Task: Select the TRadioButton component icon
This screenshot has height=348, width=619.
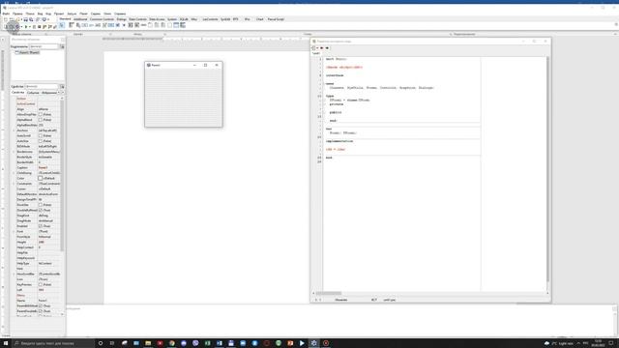Action: tap(124, 25)
